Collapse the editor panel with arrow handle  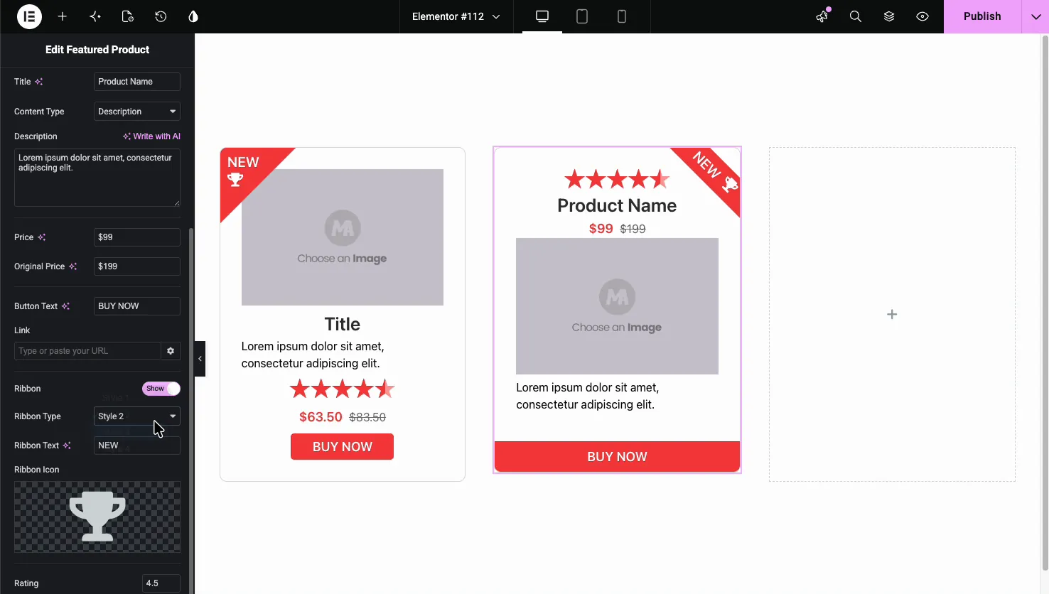200,359
